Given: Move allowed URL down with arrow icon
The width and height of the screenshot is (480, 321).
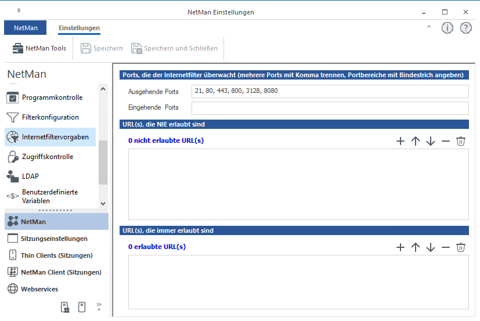Looking at the screenshot, I should point(430,247).
